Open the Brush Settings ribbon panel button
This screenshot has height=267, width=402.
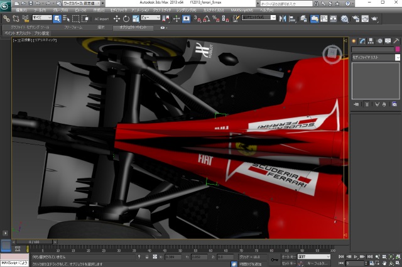coord(41,33)
